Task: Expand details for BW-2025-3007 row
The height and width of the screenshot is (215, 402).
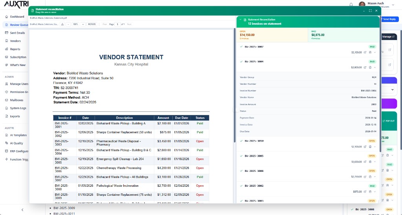Action: pyautogui.click(x=375, y=53)
